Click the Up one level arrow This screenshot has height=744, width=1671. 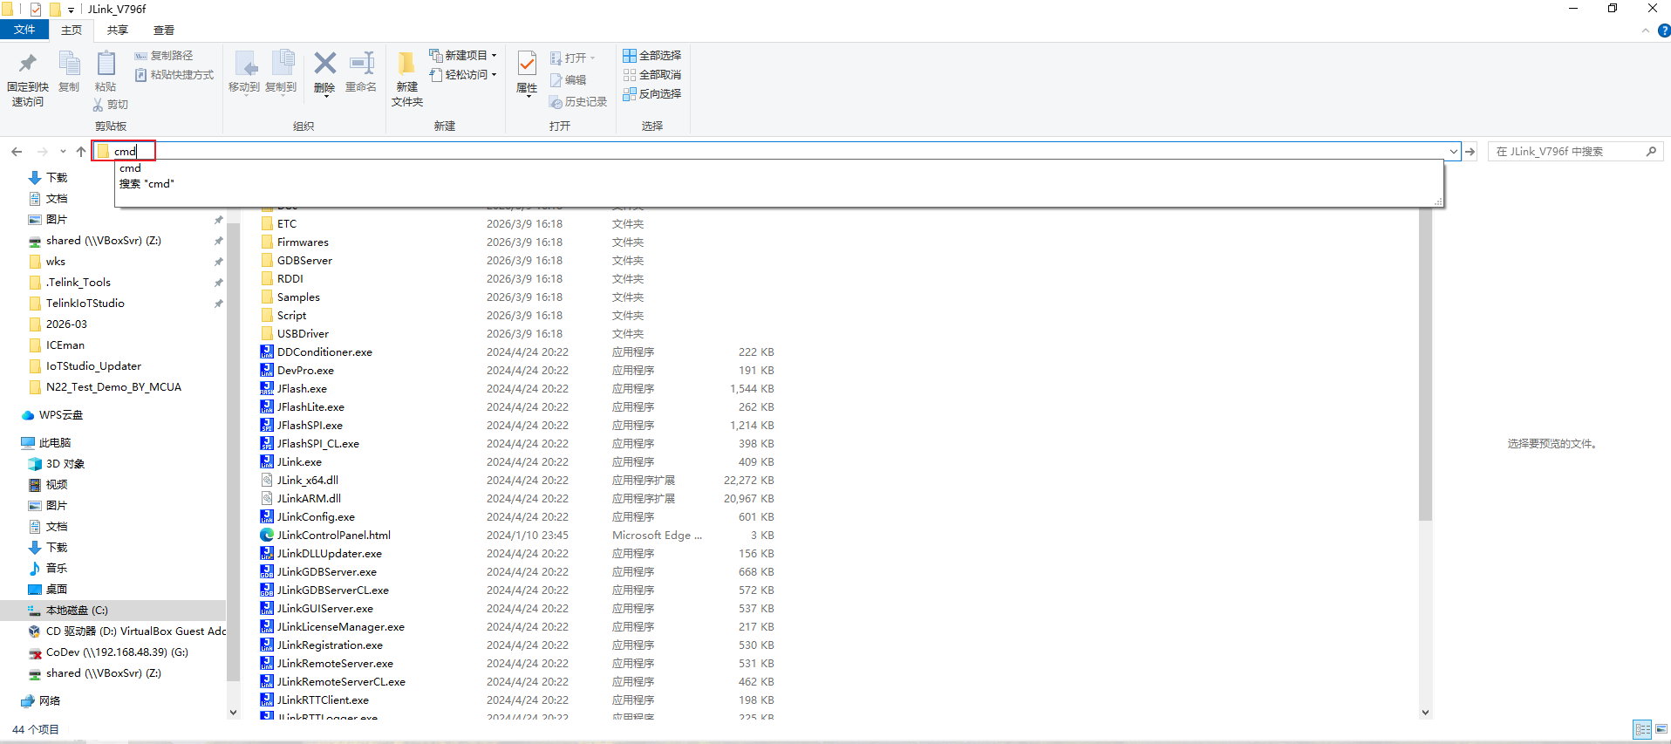click(x=81, y=152)
